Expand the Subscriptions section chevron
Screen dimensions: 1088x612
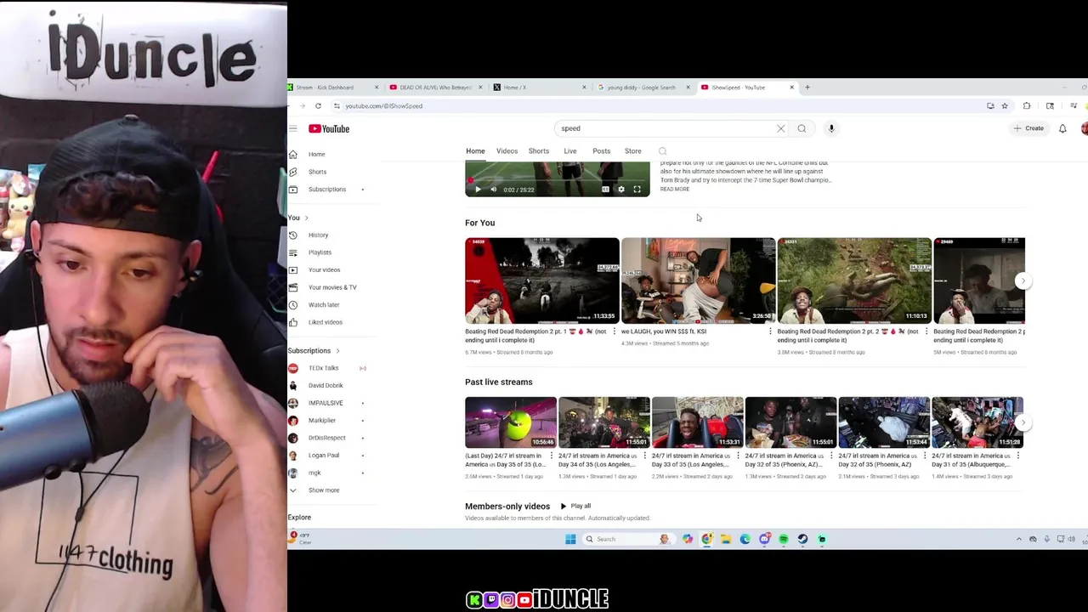pyautogui.click(x=337, y=351)
